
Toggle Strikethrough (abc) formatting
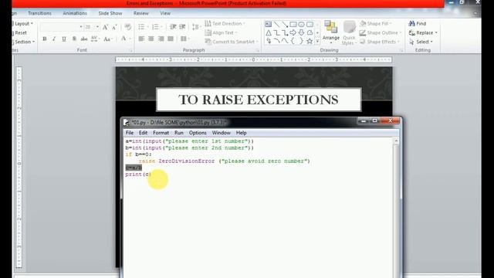tap(84, 39)
